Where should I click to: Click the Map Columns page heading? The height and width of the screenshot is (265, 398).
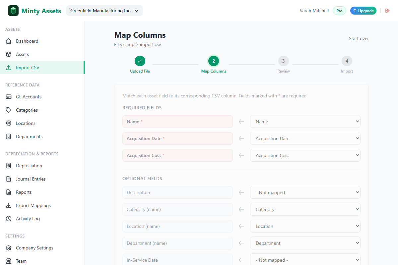[x=140, y=35]
